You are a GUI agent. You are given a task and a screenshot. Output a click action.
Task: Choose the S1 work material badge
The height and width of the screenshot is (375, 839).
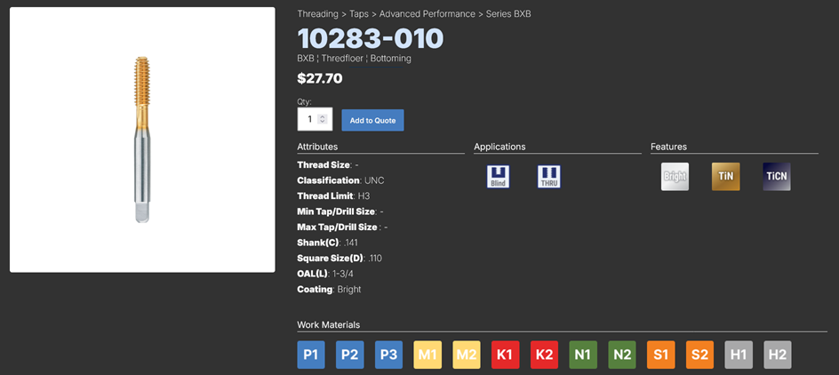pos(660,355)
